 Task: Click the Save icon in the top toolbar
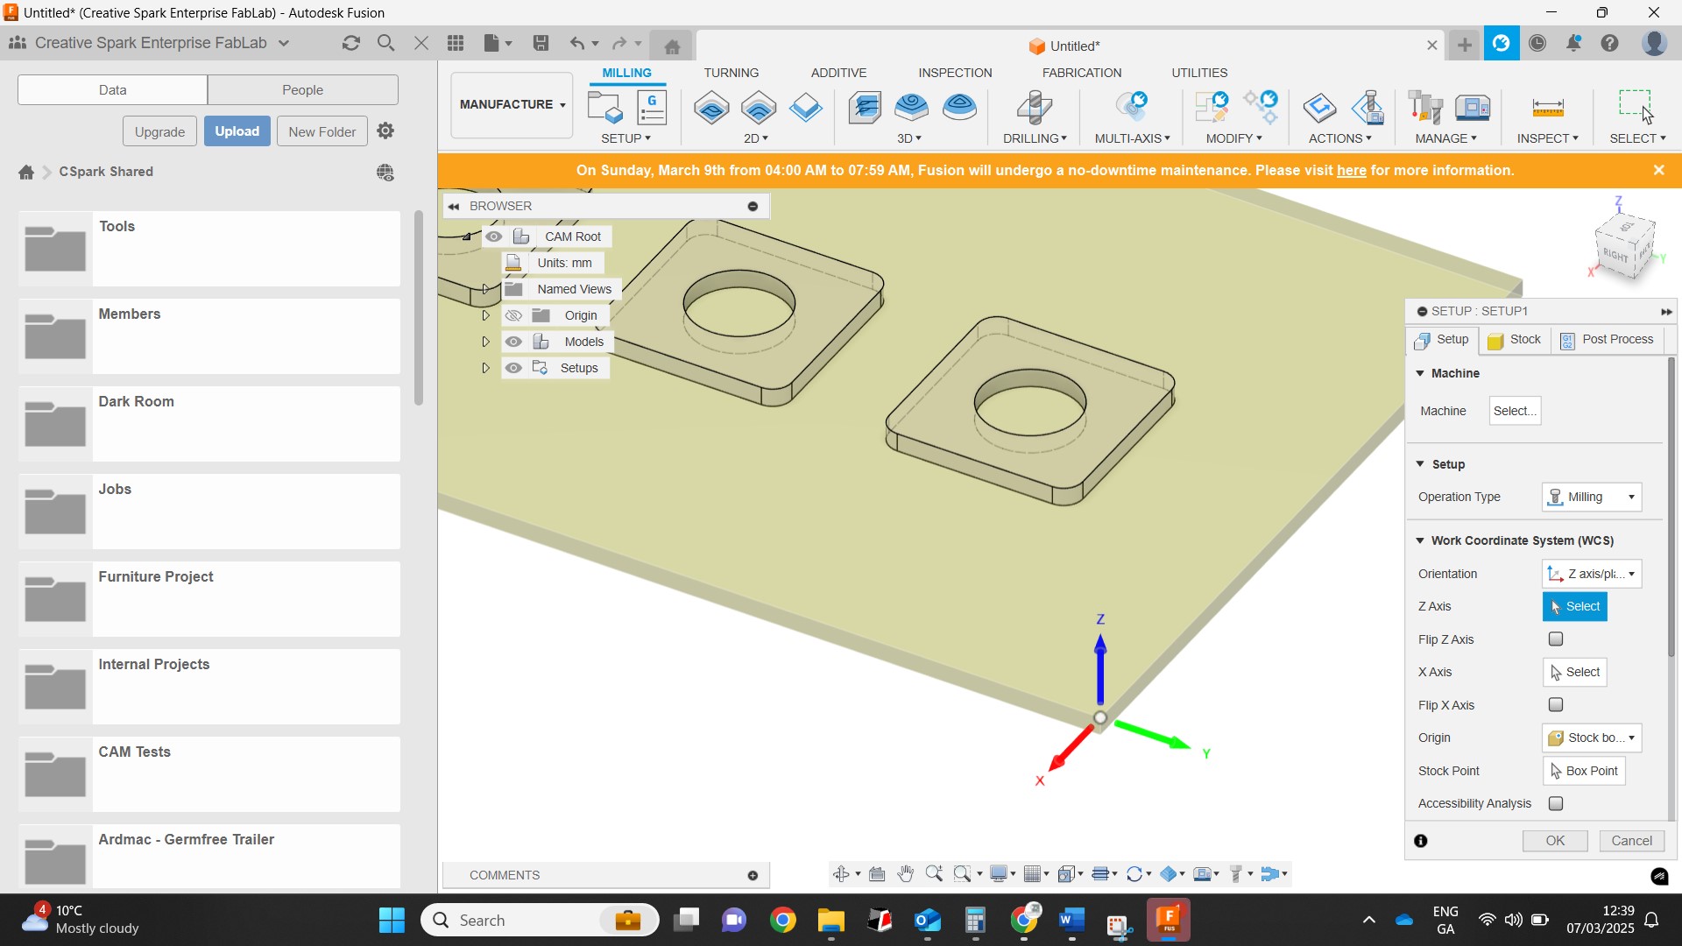541,43
